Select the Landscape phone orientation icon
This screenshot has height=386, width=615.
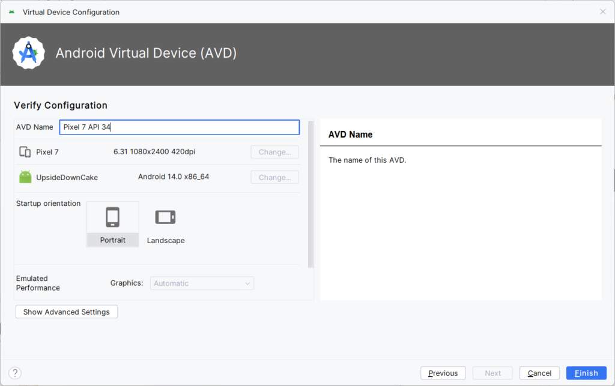[x=166, y=217]
